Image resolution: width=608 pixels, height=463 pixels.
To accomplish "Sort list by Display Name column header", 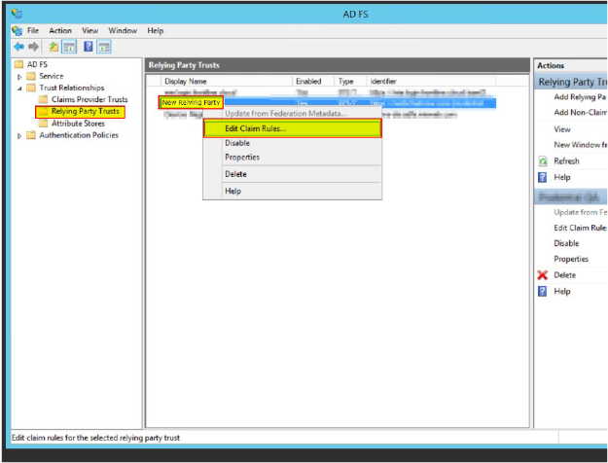I will pyautogui.click(x=187, y=82).
